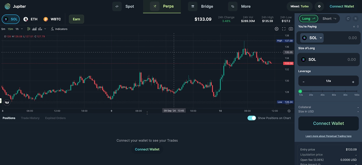Open the SOL paying token dropdown
Screen dimensions: 362x165
(x=312, y=38)
